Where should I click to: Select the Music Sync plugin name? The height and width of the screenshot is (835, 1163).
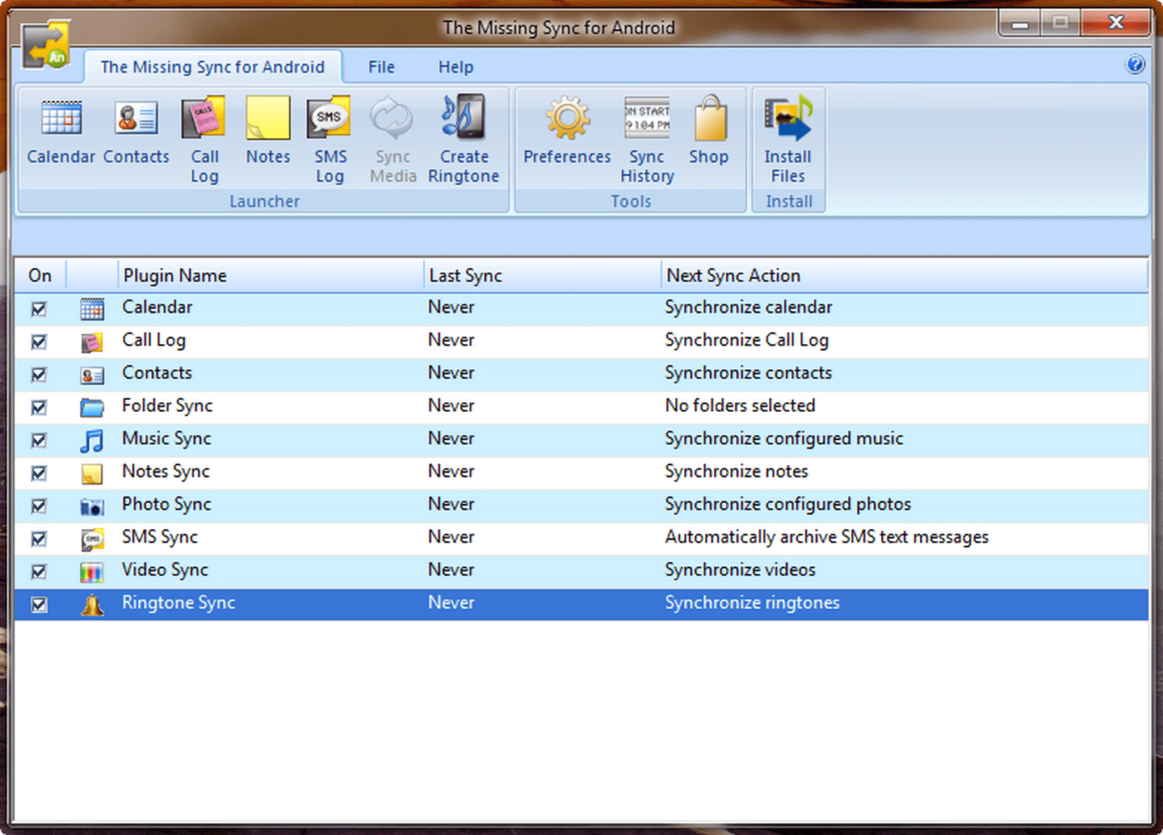click(166, 438)
